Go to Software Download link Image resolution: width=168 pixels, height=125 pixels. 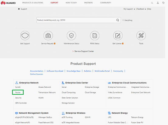click(55, 71)
